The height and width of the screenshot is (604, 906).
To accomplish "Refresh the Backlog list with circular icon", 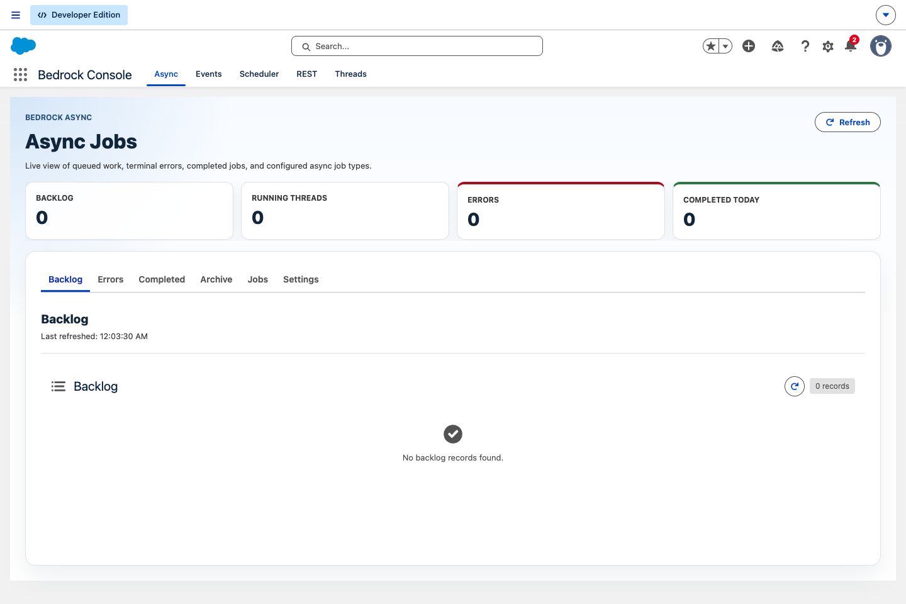I will pyautogui.click(x=795, y=386).
